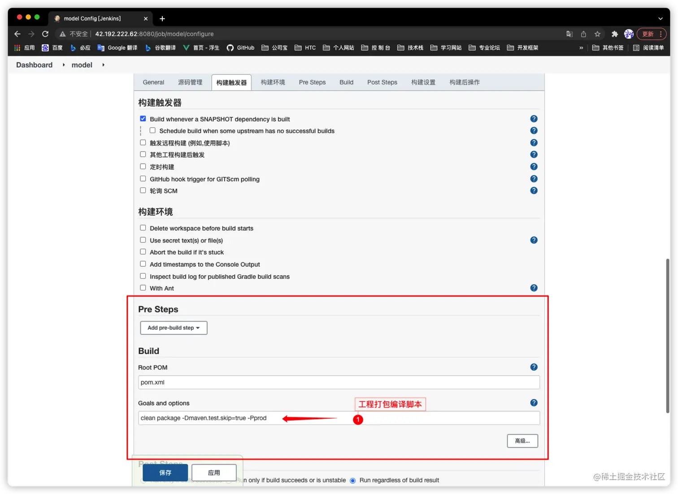Check Use secret text(s) or file(s)

click(x=143, y=240)
